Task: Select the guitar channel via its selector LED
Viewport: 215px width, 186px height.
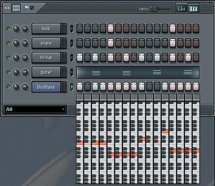Action: pyautogui.click(x=72, y=72)
